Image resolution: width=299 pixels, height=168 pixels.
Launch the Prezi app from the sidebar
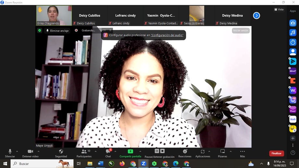[x=293, y=110]
